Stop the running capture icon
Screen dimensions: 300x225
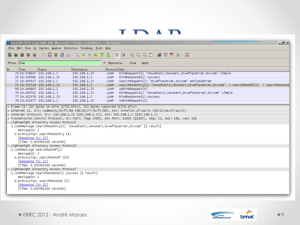(x=28, y=55)
